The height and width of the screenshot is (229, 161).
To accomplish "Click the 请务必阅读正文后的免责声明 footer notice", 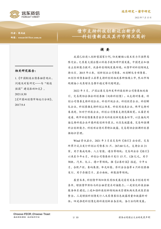I will 134,217.
